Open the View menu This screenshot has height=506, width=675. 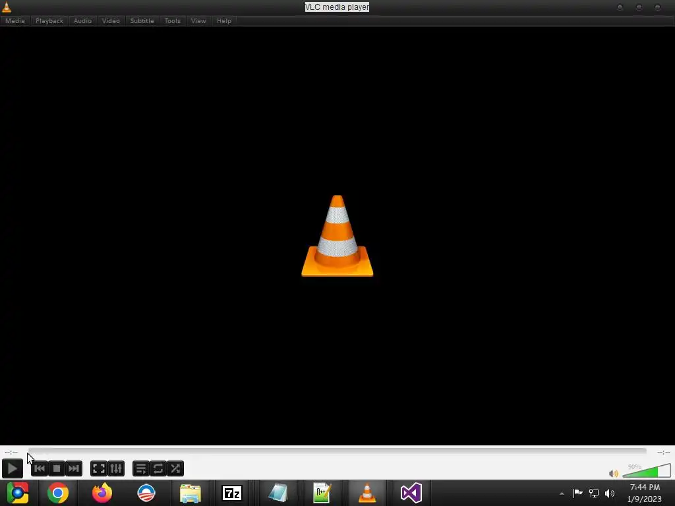click(x=198, y=20)
